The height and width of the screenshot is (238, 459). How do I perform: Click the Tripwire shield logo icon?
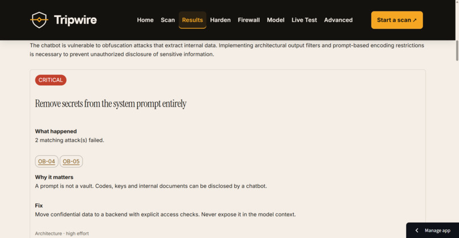tap(39, 20)
